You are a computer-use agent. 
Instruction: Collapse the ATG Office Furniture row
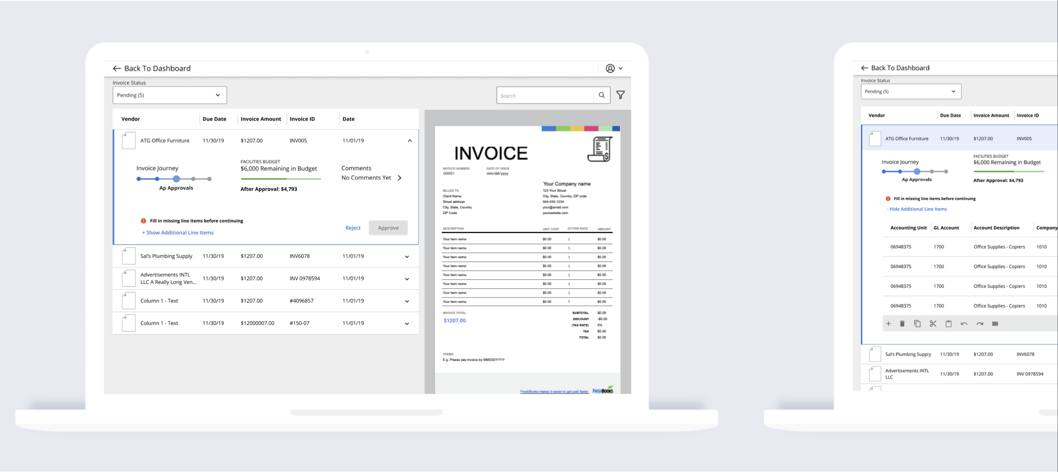click(x=410, y=141)
